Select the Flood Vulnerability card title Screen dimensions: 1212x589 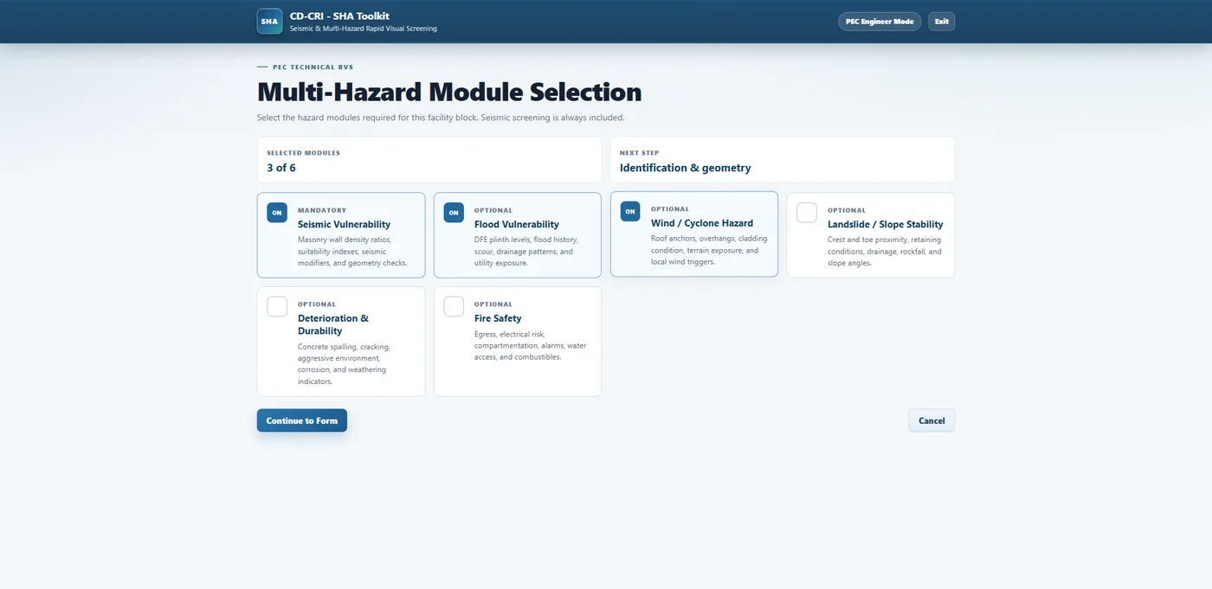517,225
